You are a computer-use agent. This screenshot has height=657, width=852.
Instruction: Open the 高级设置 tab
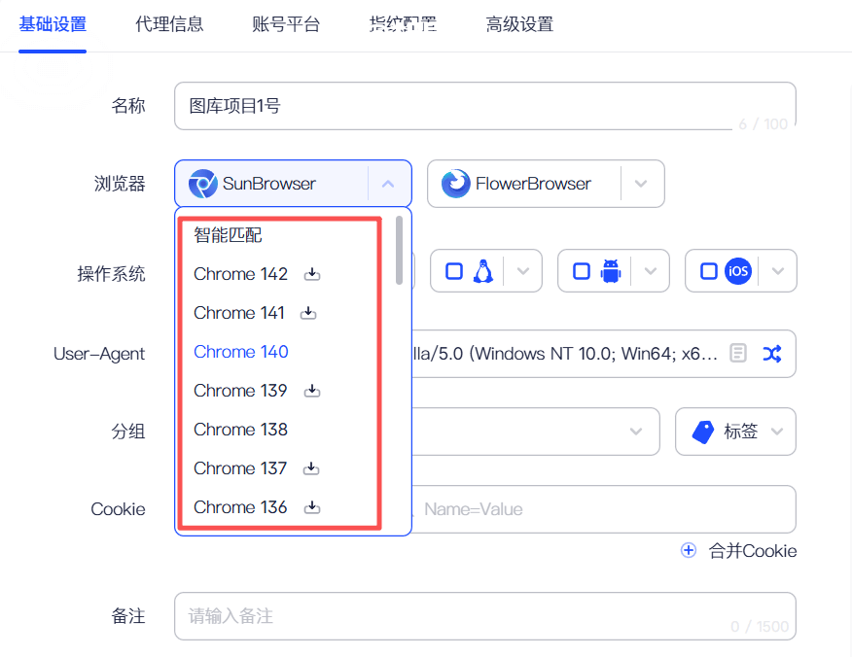point(519,25)
